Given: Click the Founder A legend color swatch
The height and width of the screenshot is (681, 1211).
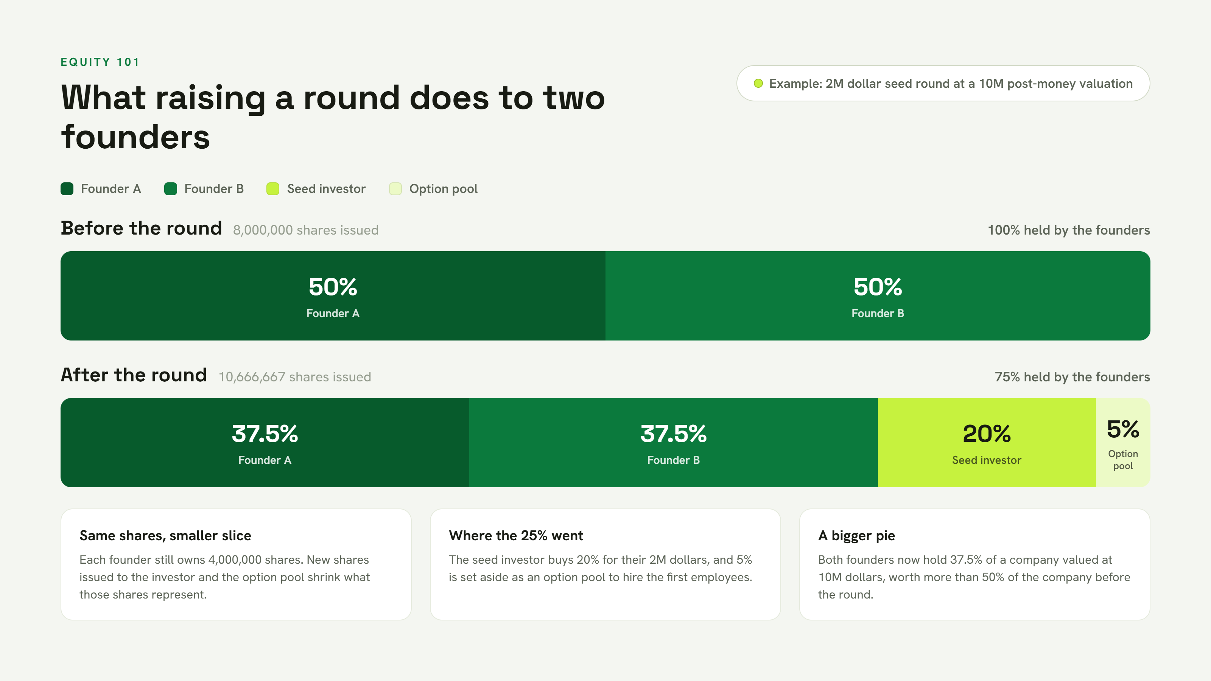Looking at the screenshot, I should coord(67,189).
